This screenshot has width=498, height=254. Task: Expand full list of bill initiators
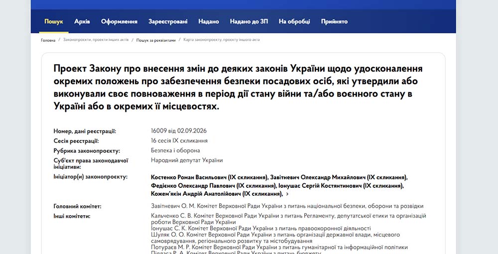(x=287, y=194)
